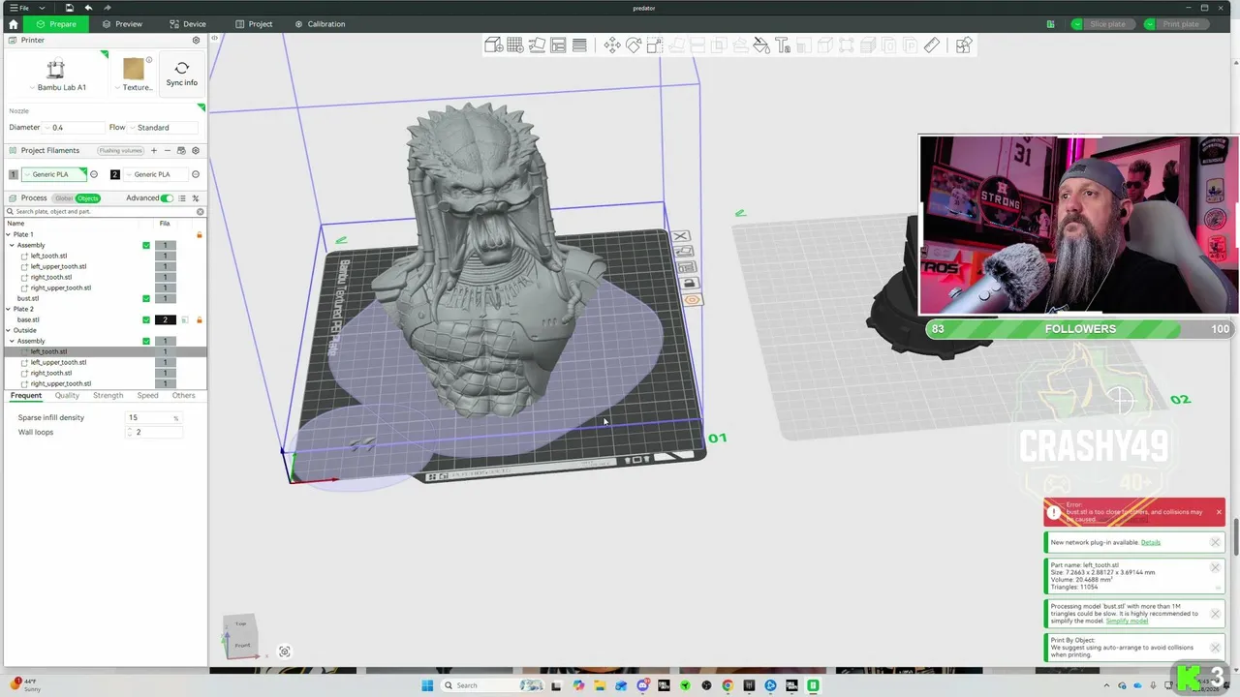Click the Add model cube icon
This screenshot has height=697, width=1240.
(494, 45)
